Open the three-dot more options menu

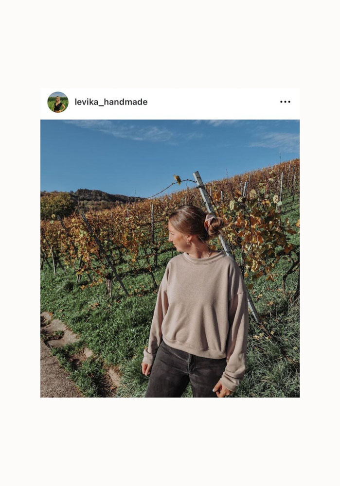[285, 102]
